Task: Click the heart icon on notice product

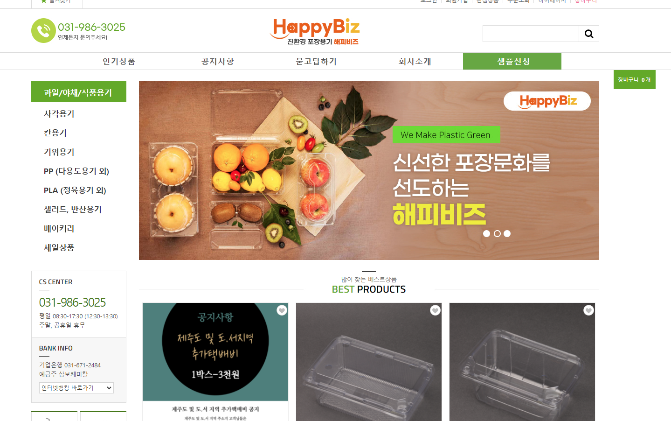Action: [282, 310]
